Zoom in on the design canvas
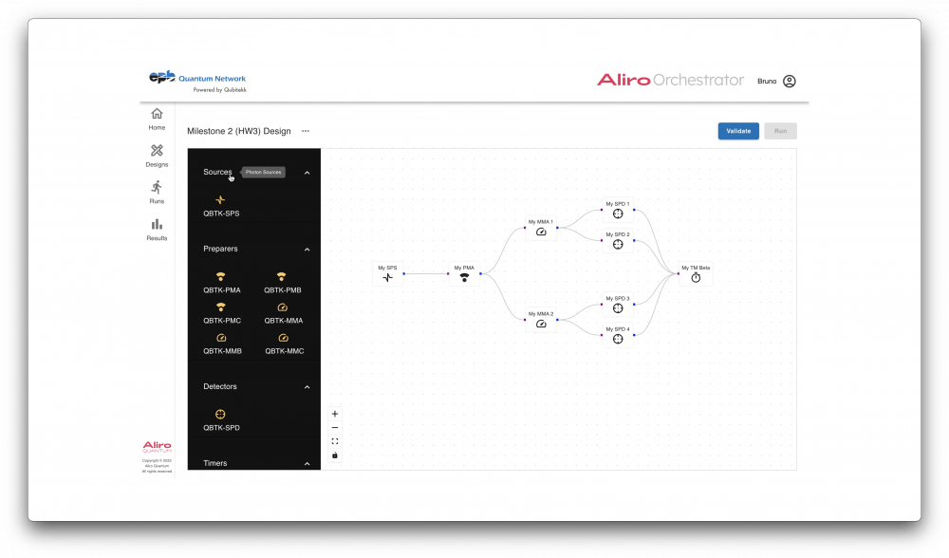This screenshot has height=558, width=949. click(x=335, y=414)
